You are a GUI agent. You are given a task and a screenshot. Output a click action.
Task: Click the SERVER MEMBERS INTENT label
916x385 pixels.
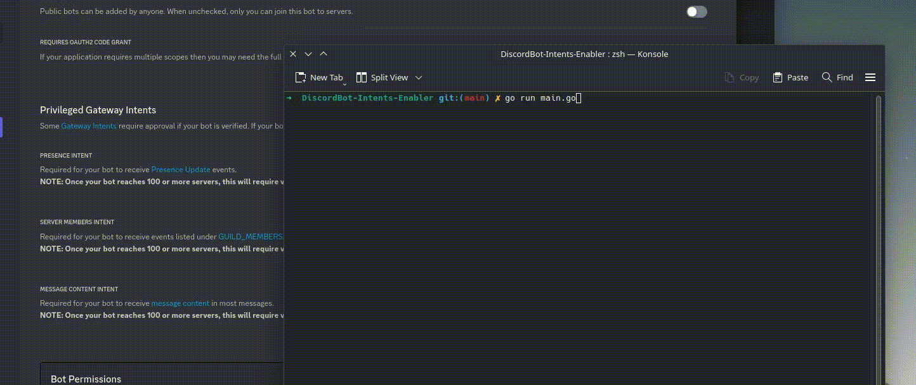coord(77,222)
